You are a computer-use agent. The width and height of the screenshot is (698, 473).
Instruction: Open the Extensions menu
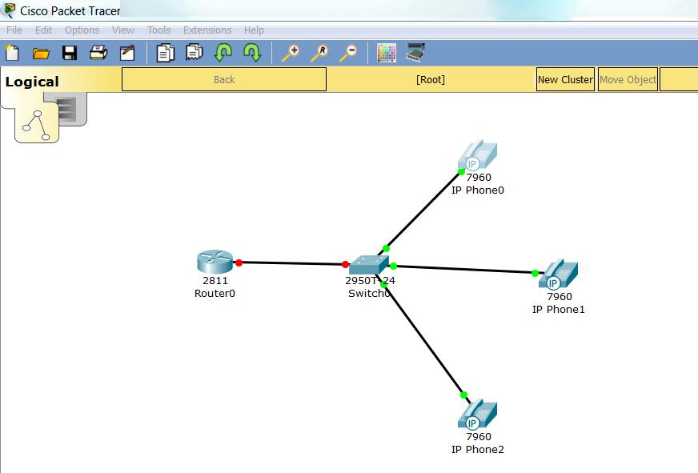207,30
